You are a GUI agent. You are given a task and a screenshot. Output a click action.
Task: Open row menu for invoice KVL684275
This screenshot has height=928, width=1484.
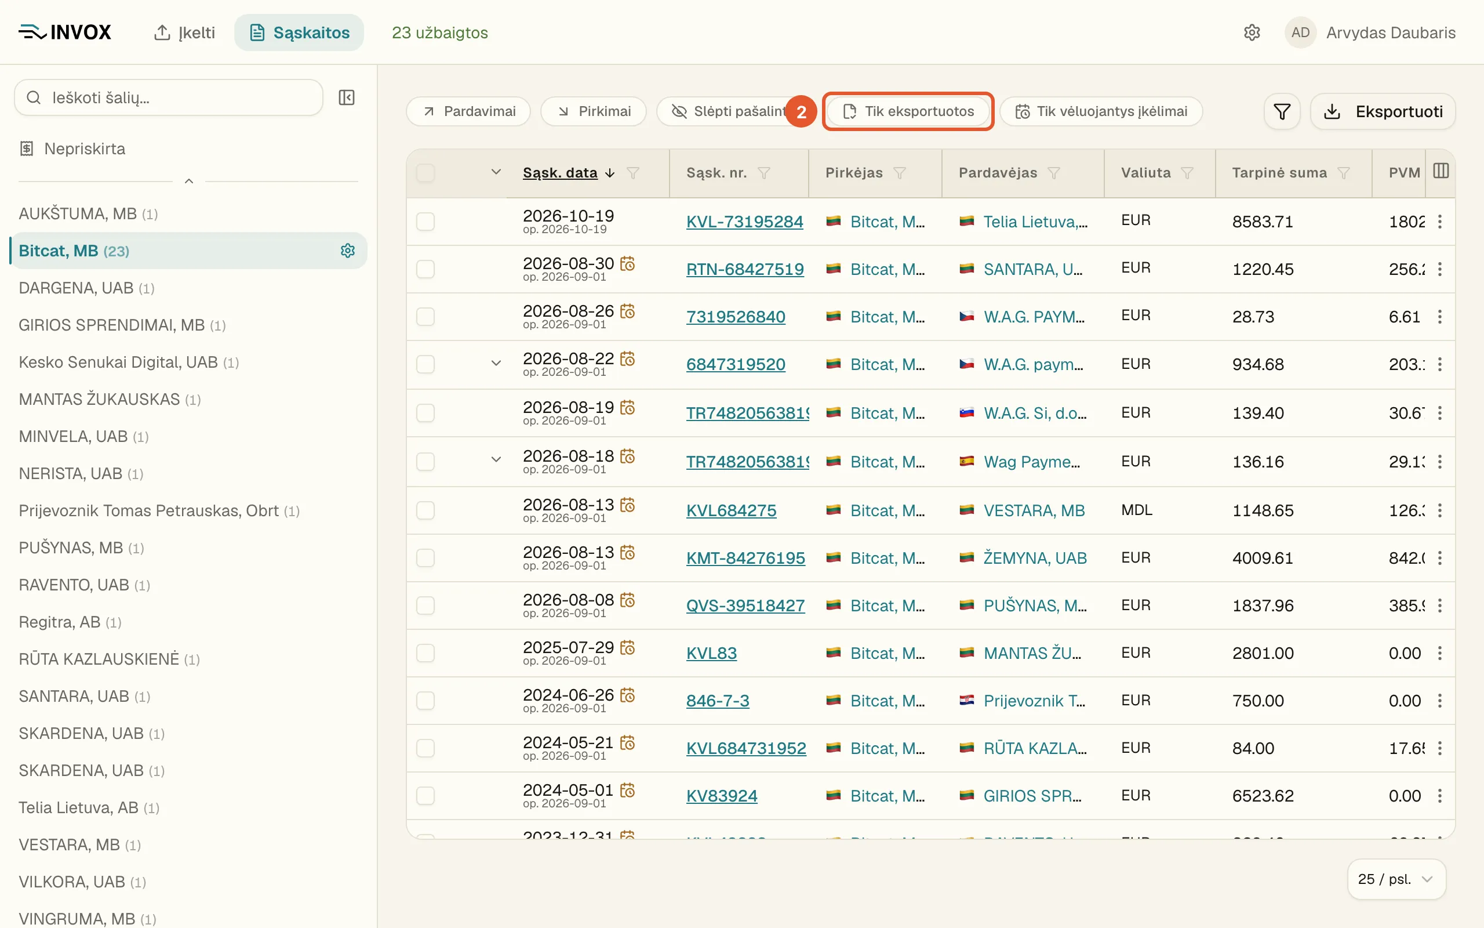pyautogui.click(x=1440, y=510)
